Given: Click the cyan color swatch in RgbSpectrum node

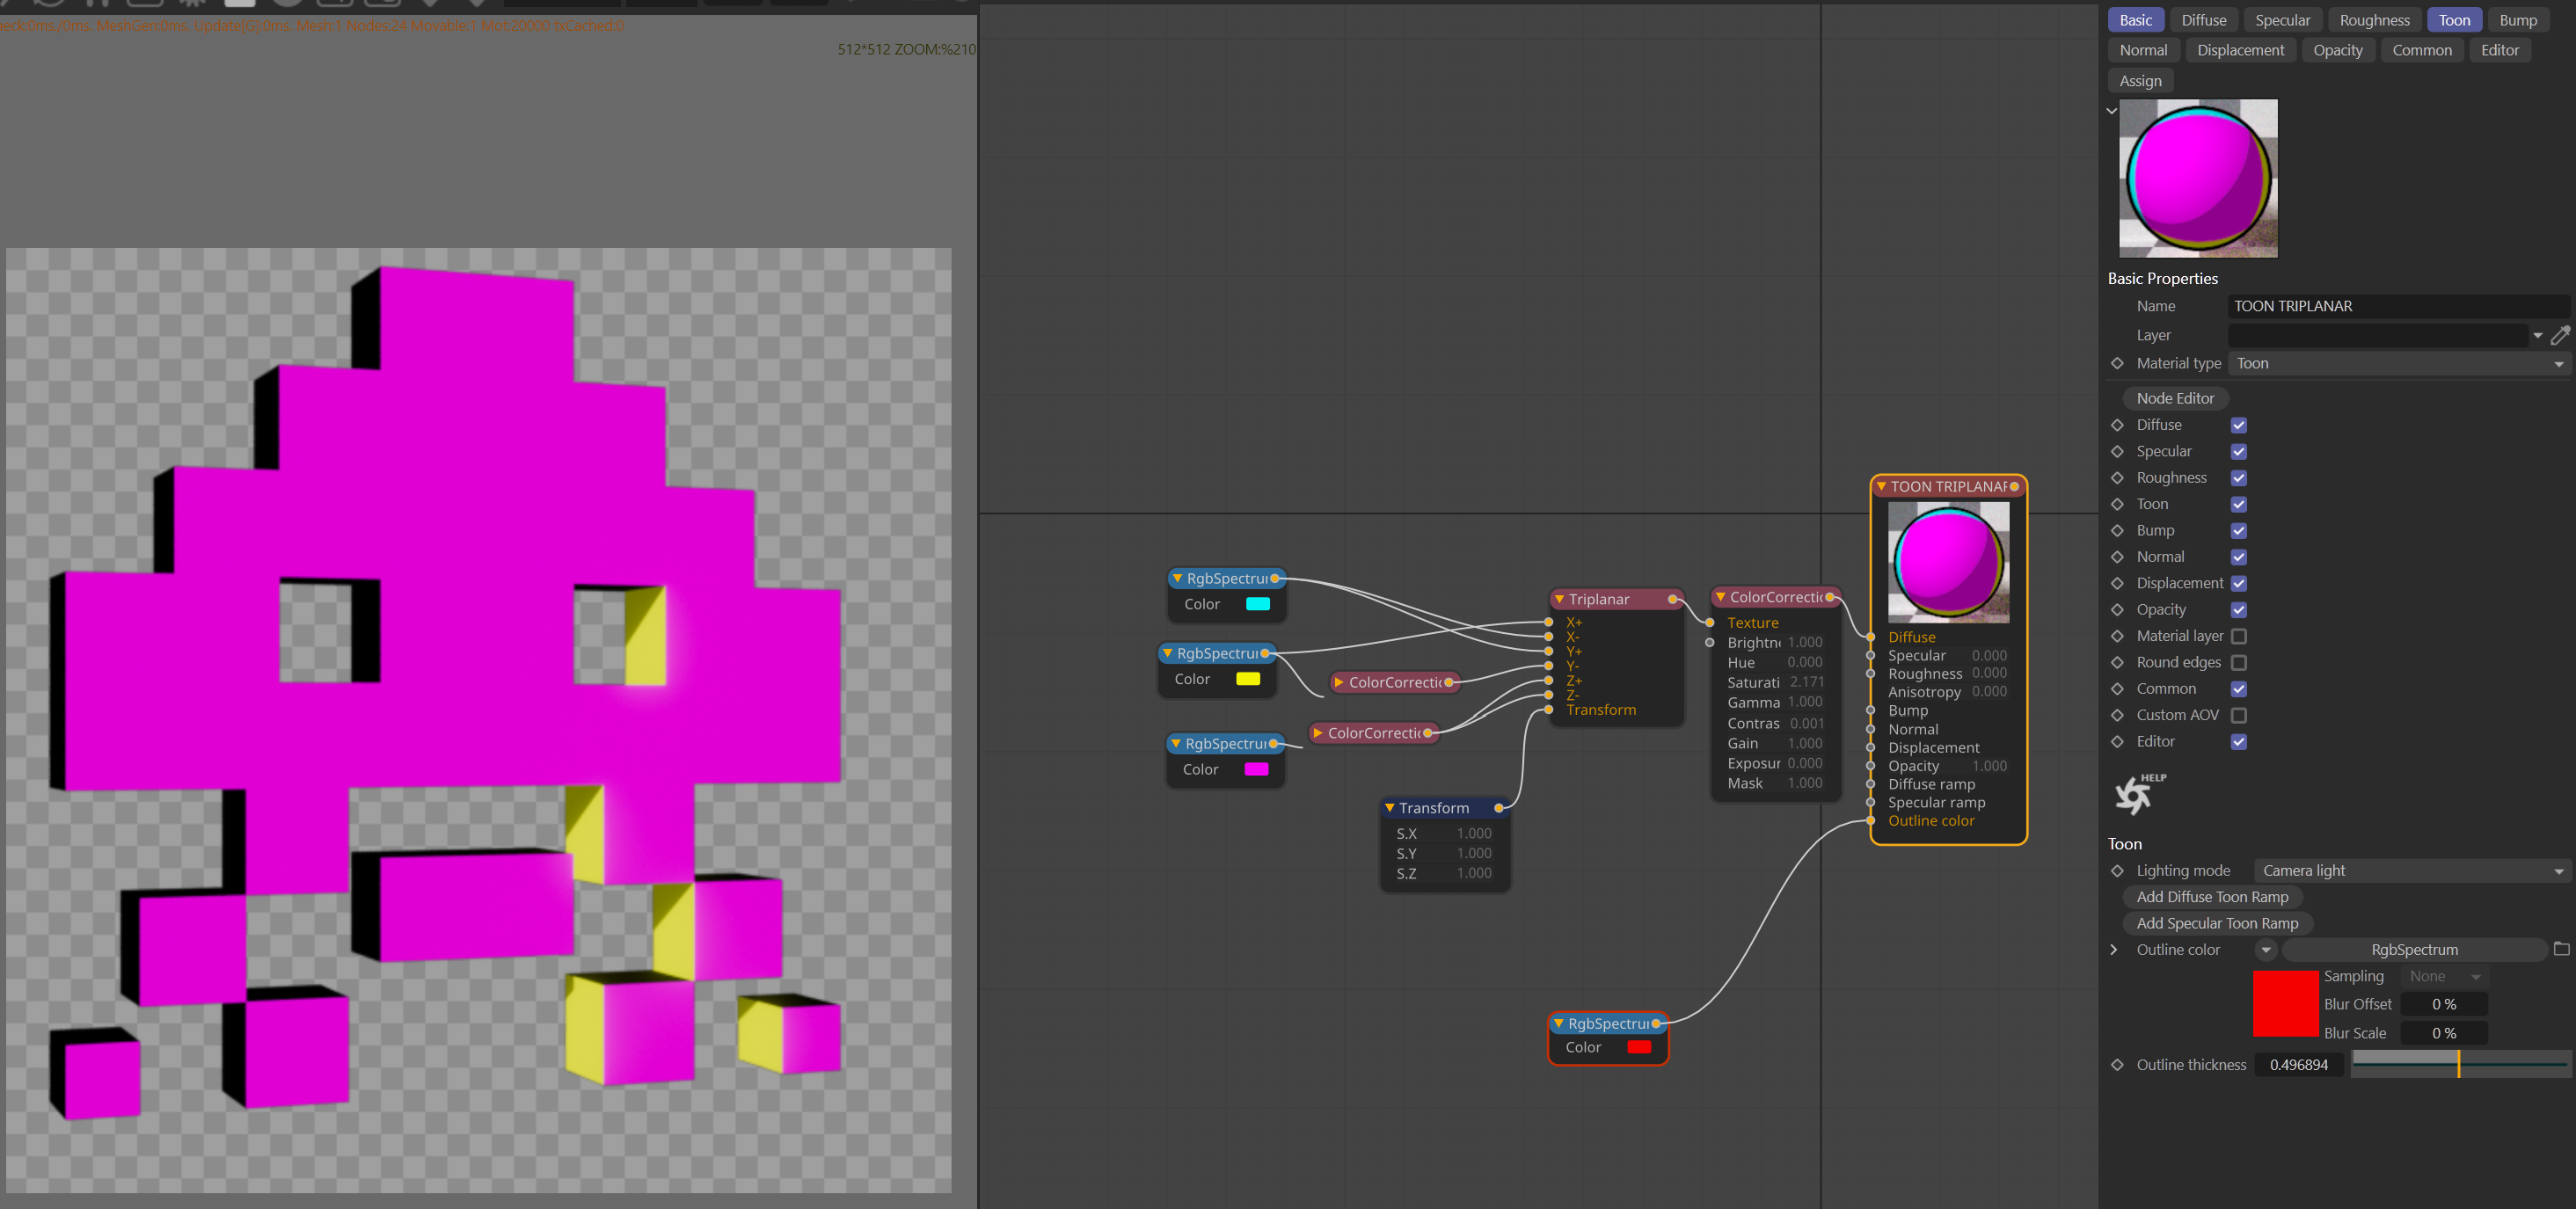Looking at the screenshot, I should (x=1257, y=604).
